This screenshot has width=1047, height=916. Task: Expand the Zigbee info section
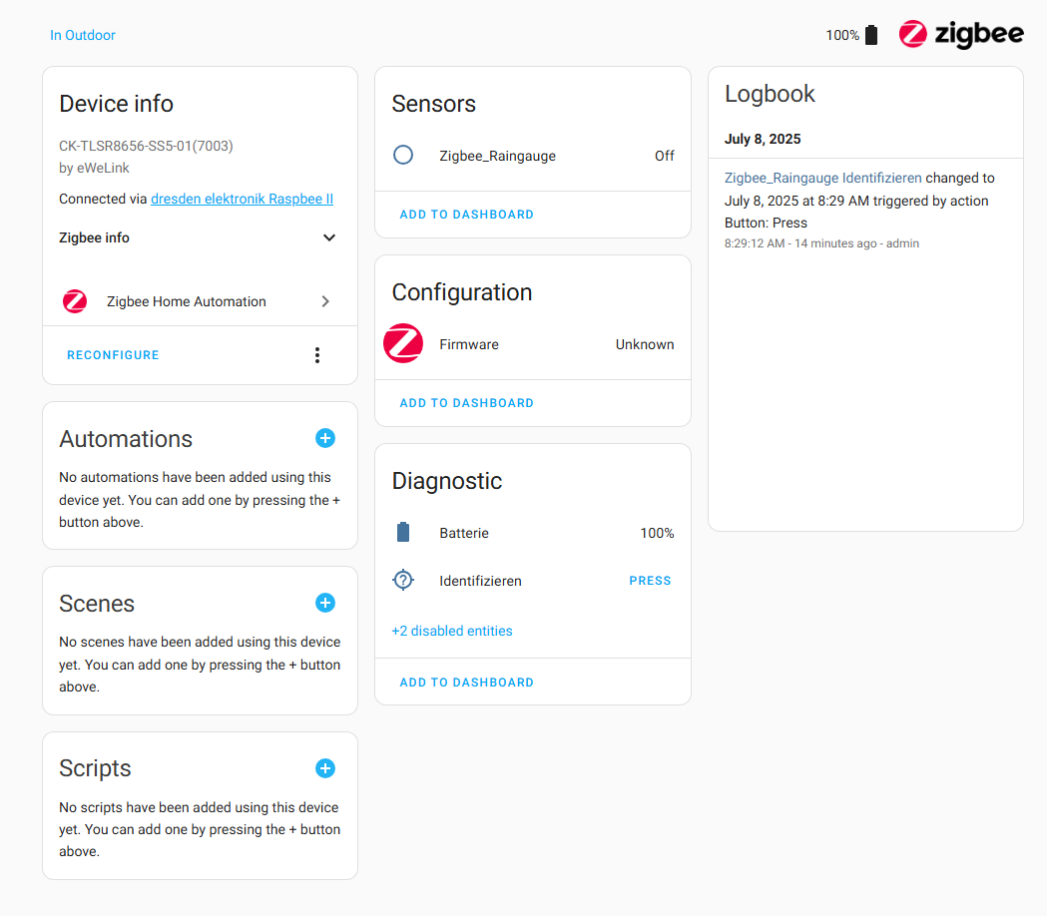click(x=197, y=237)
